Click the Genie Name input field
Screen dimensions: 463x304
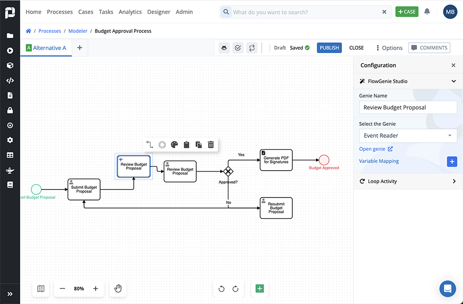point(408,107)
